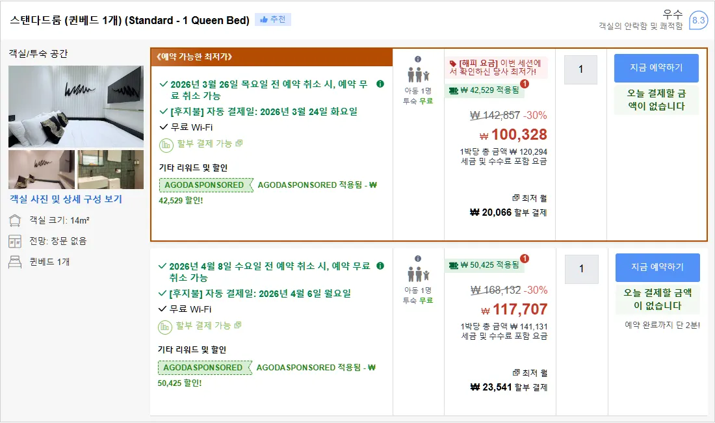715x423 pixels.
Task: Click occupancy info icon in first offer
Action: [x=418, y=59]
